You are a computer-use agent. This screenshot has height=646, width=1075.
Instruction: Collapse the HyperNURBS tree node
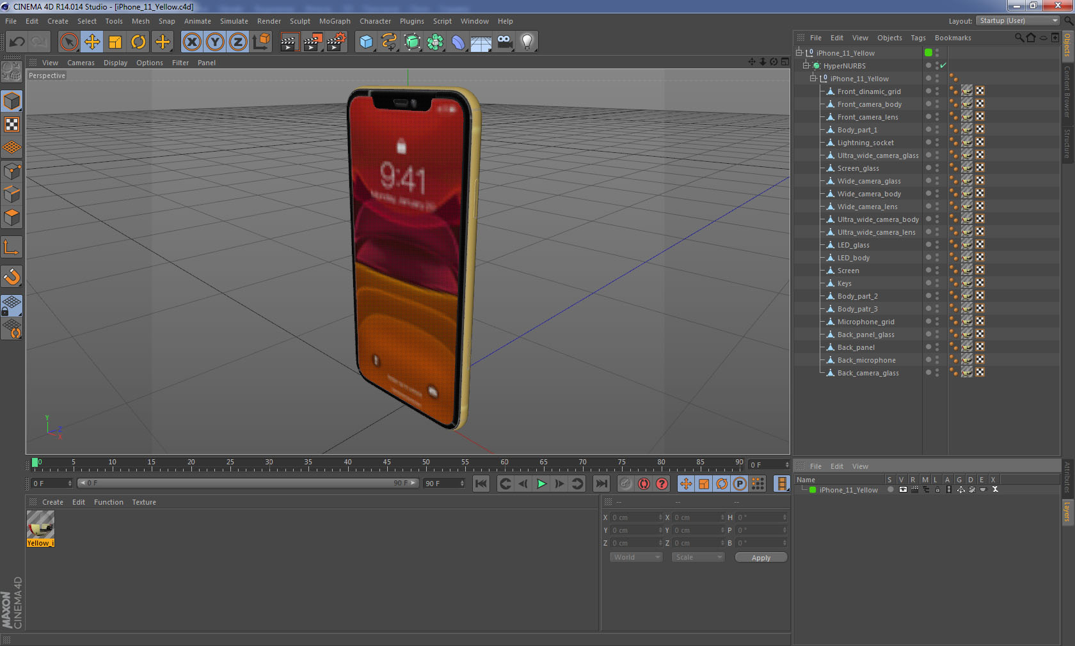(x=806, y=65)
